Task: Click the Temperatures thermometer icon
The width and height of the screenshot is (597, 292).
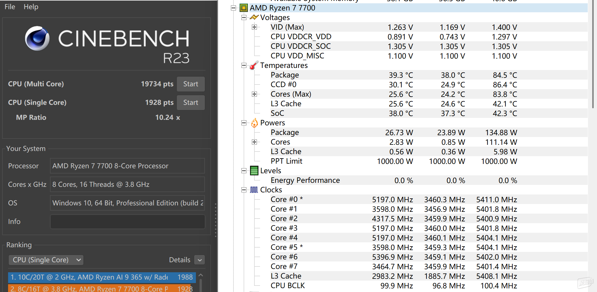Action: pyautogui.click(x=254, y=65)
